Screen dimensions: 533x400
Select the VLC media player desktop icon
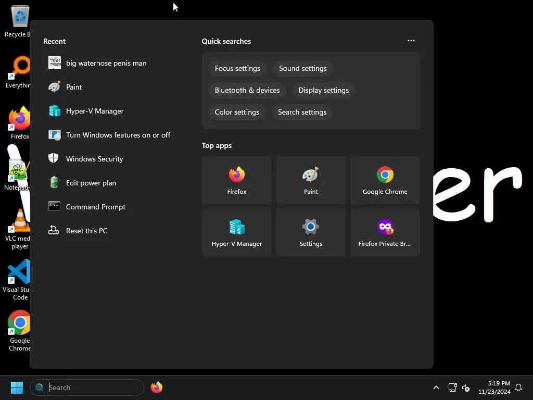(18, 229)
